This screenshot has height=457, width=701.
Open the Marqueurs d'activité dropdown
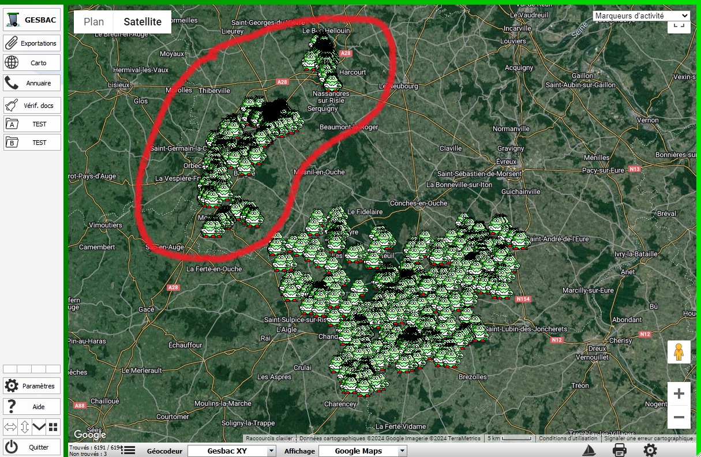pos(641,16)
